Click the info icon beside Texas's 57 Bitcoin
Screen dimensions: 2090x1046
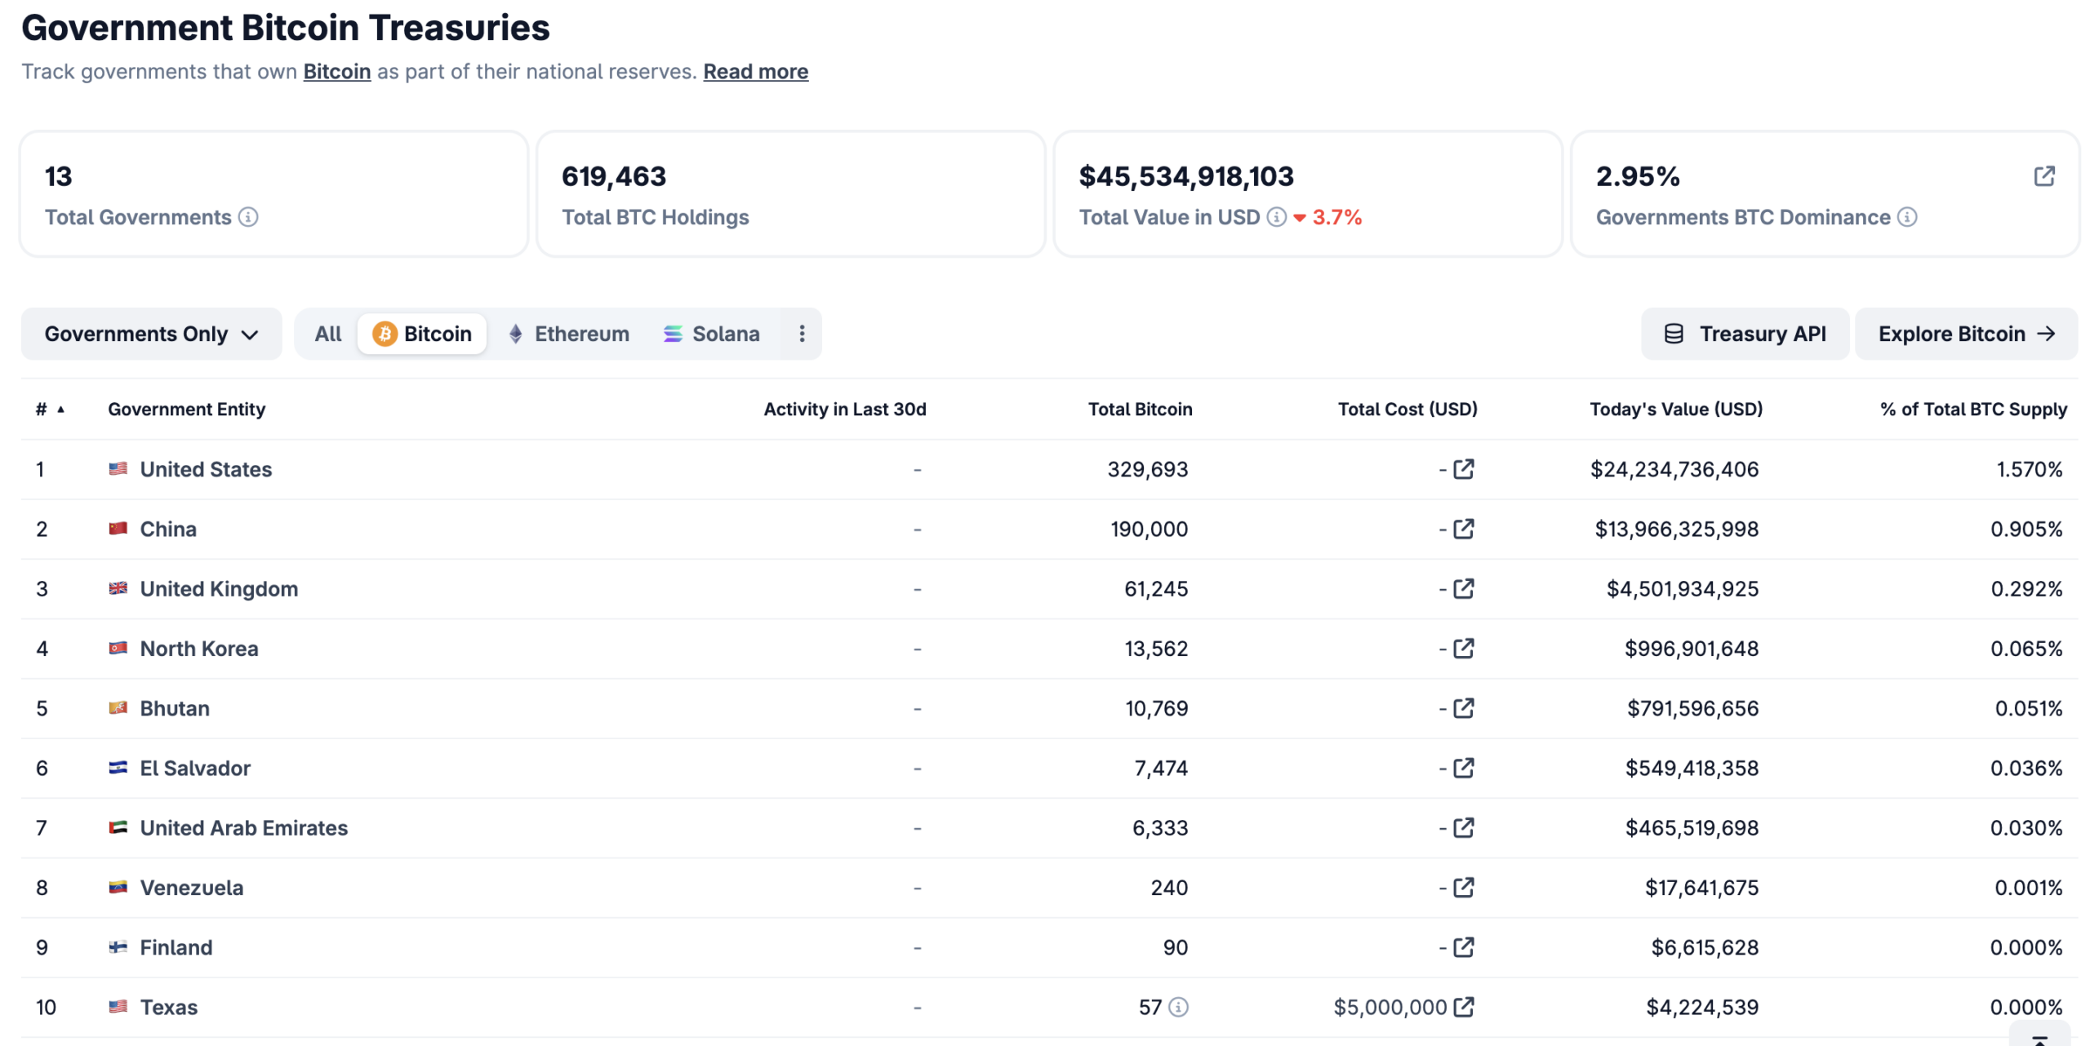click(x=1178, y=1007)
